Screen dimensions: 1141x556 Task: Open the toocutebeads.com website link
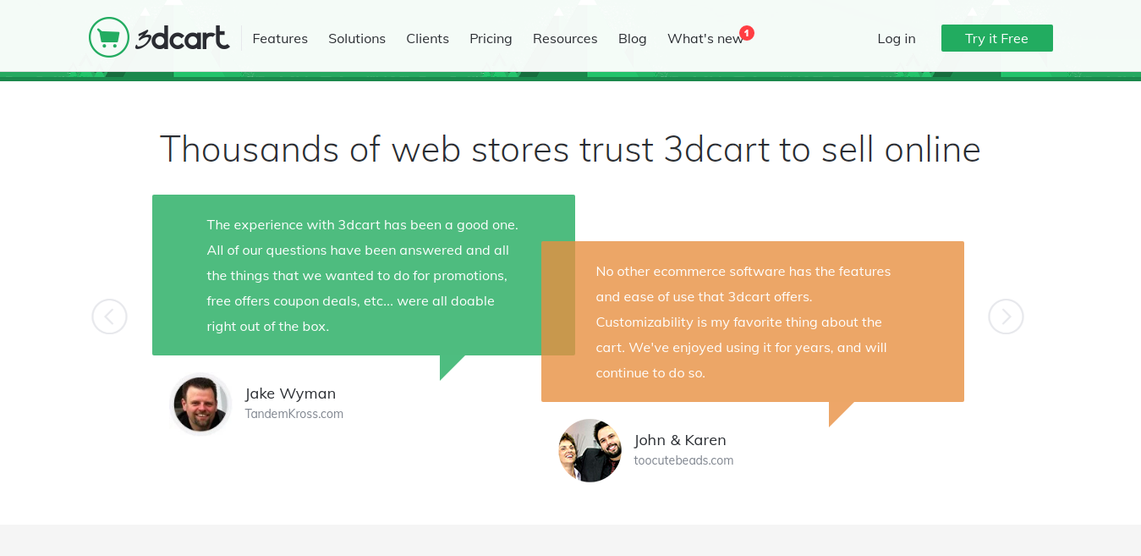(x=683, y=460)
